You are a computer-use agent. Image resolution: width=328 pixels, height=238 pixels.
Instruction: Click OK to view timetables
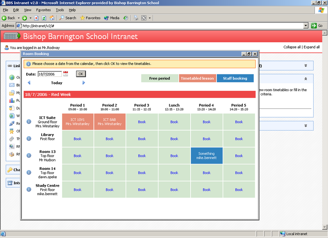(81, 74)
